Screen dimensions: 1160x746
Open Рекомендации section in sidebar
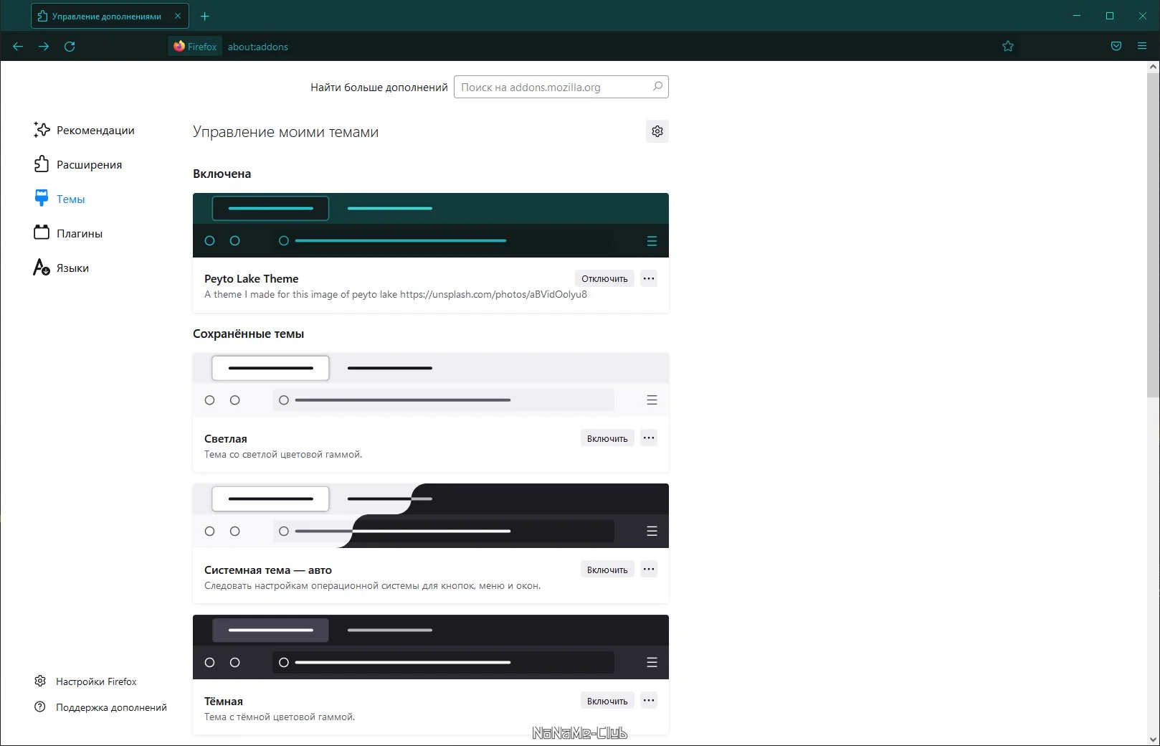pos(85,130)
